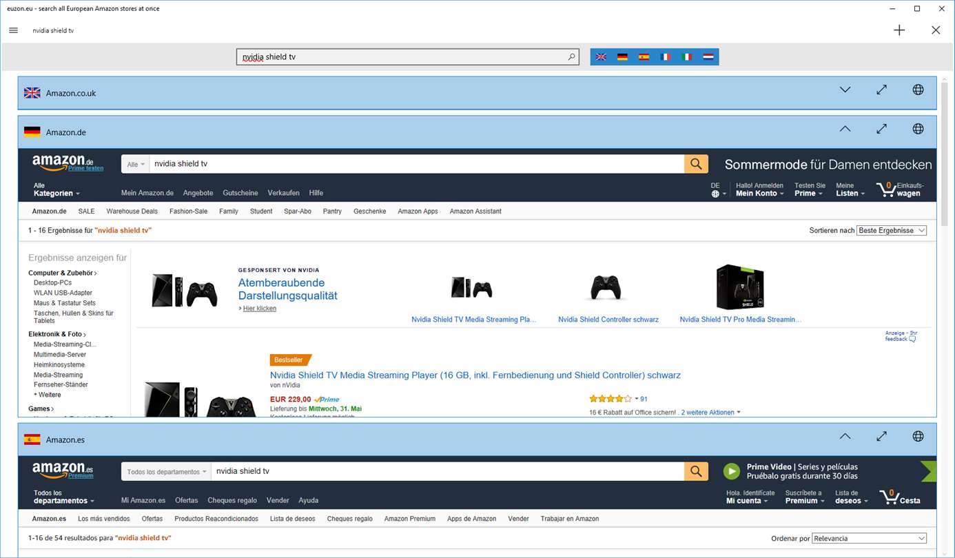The height and width of the screenshot is (558, 955).
Task: Open Gutscheine in the Amazon.de nav
Action: [x=240, y=193]
